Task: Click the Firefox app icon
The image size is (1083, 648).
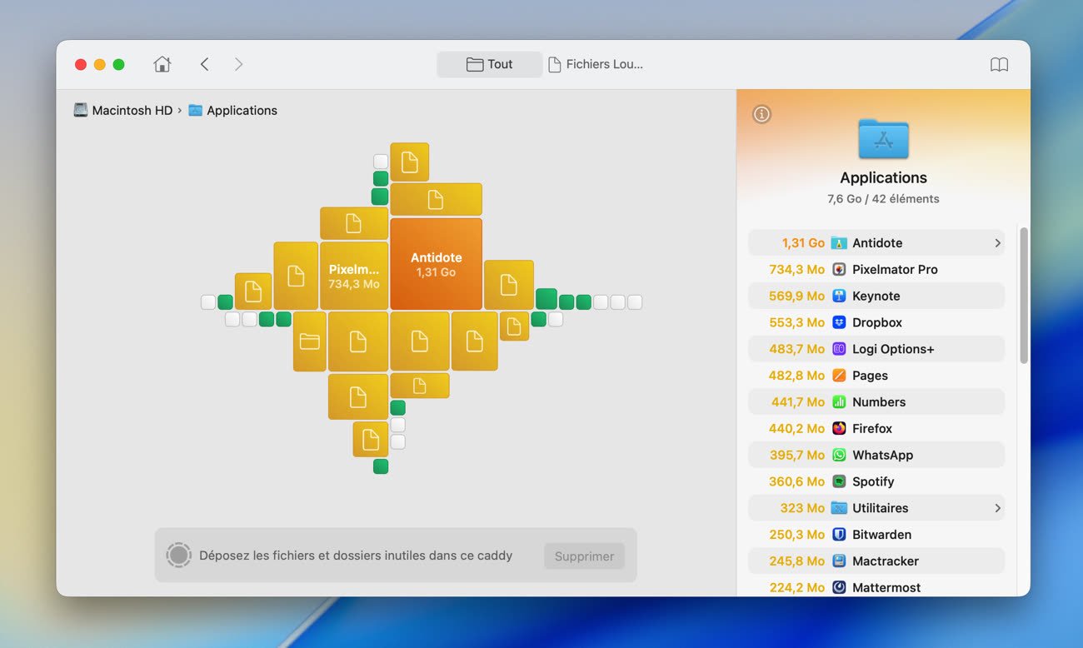Action: (839, 429)
